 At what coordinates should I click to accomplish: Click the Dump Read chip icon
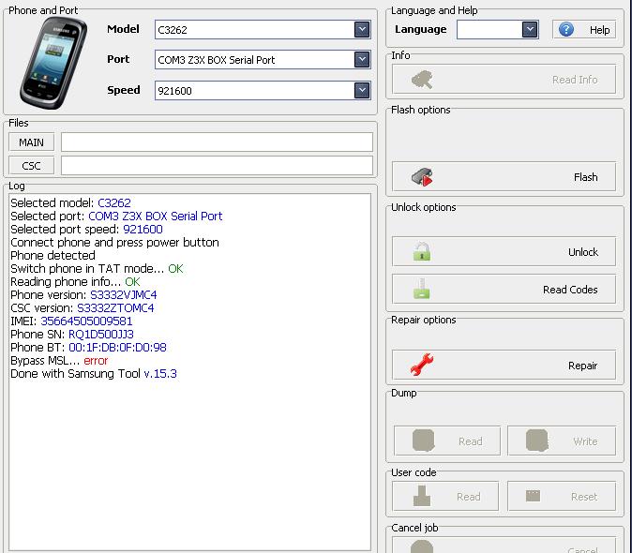[424, 441]
